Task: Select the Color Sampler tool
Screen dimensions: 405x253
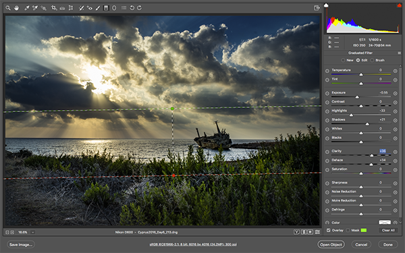Action: pyautogui.click(x=35, y=8)
